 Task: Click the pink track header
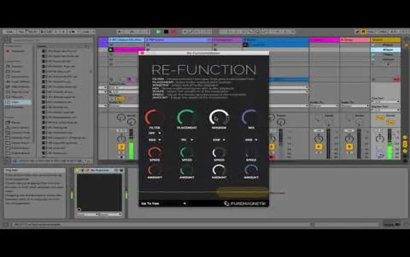pos(355,40)
